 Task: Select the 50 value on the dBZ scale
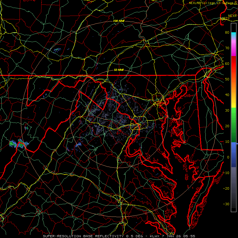click(x=227, y=79)
